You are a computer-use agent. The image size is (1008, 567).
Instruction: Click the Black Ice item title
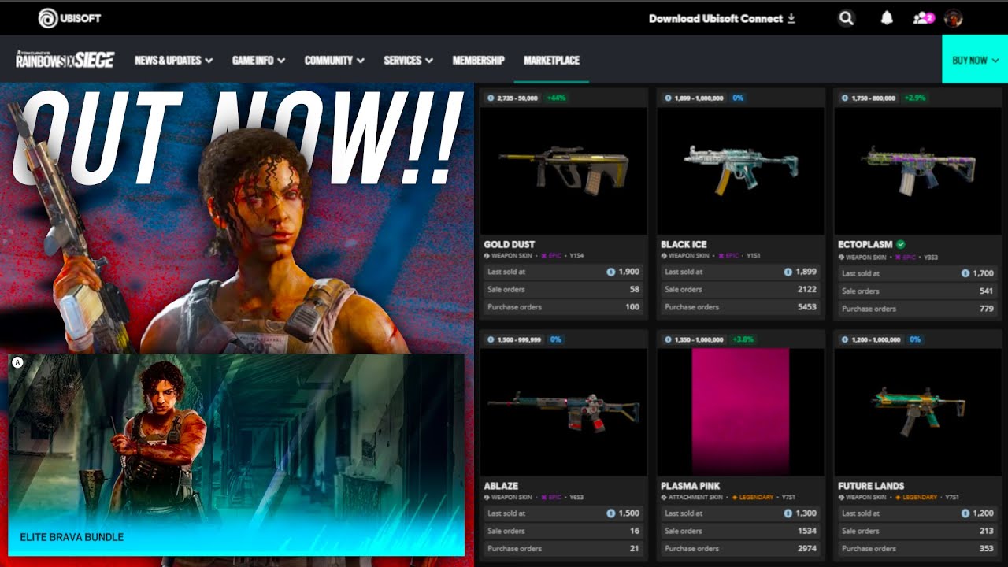click(684, 244)
